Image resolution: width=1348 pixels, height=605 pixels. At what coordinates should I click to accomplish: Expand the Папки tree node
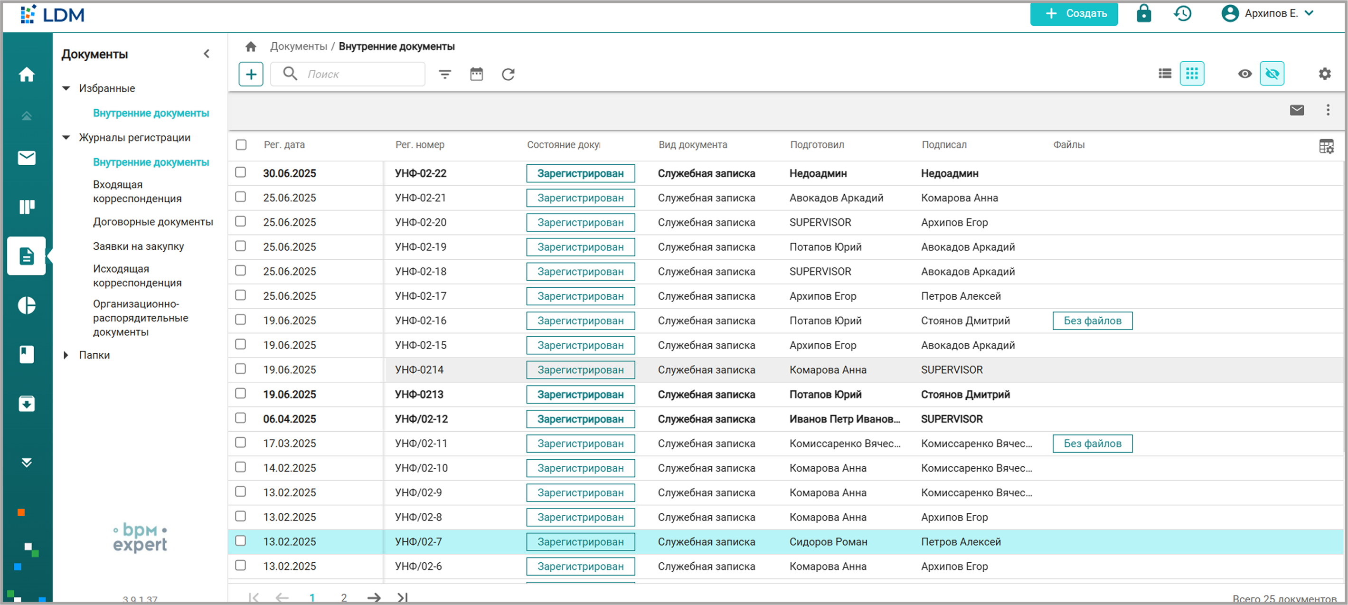(x=66, y=355)
